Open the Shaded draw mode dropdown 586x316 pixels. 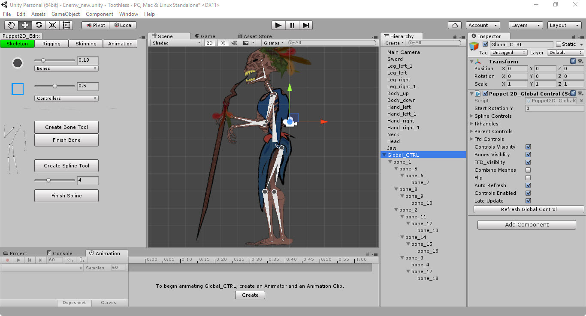pos(176,43)
